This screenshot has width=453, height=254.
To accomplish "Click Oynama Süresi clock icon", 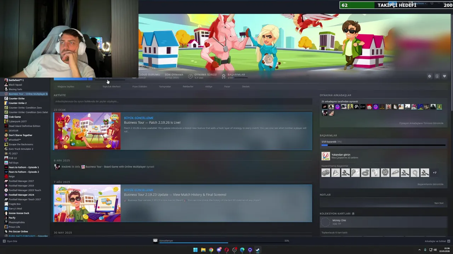I will tap(190, 76).
